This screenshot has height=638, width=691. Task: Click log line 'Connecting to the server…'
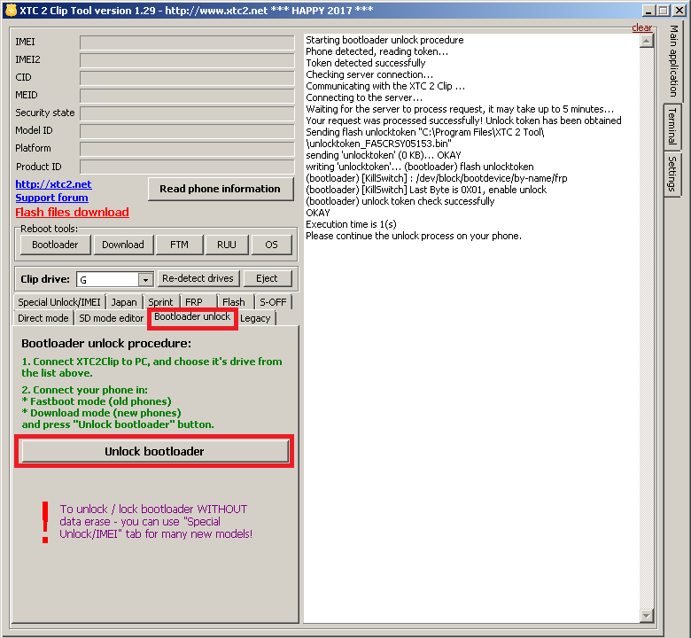[364, 97]
